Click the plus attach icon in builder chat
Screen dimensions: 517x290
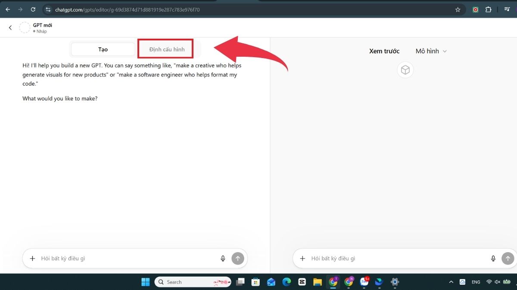coord(32,259)
